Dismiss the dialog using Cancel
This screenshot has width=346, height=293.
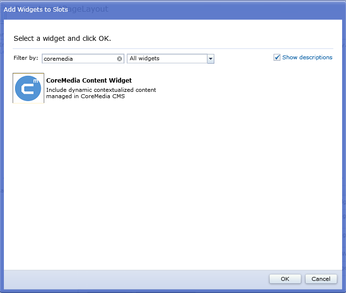pos(321,279)
